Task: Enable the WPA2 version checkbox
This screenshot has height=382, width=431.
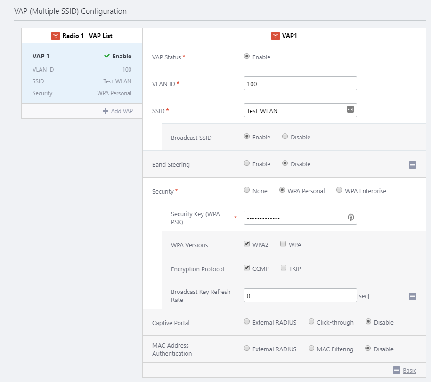Action: click(x=247, y=244)
